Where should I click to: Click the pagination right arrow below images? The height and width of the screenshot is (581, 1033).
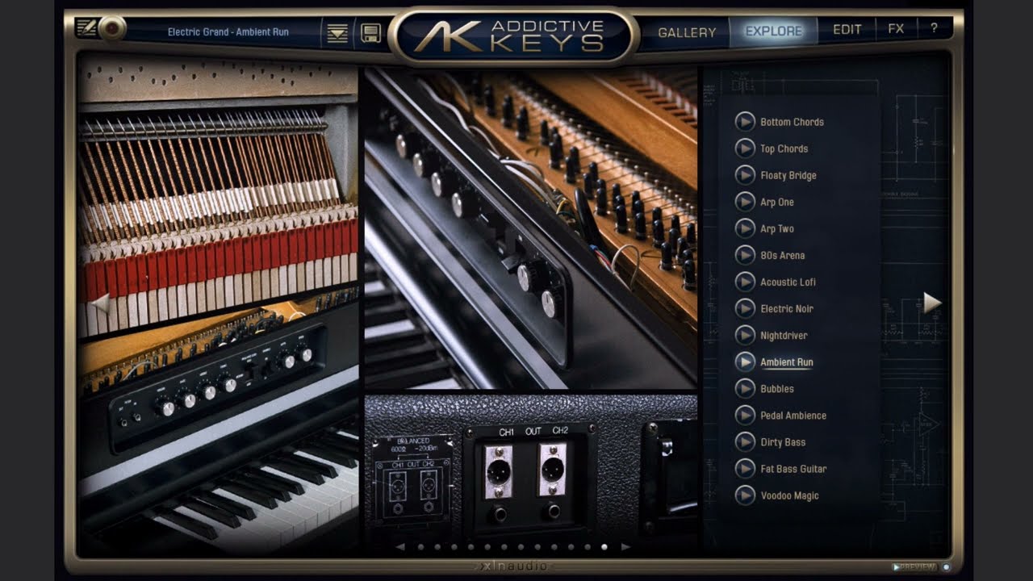(625, 547)
